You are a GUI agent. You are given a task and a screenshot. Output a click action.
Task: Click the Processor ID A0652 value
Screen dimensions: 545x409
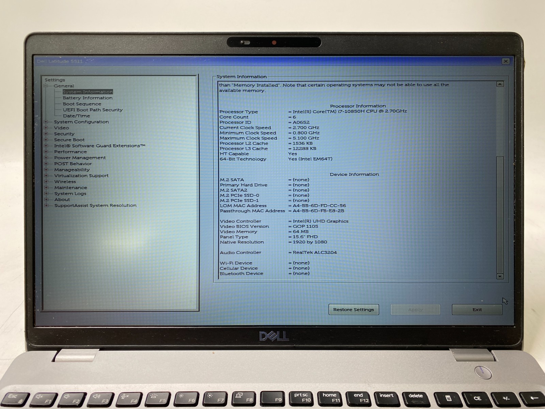[301, 122]
